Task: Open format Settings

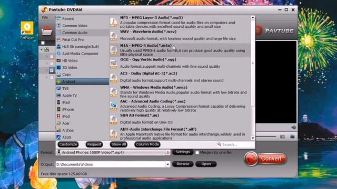Action: pos(183,152)
